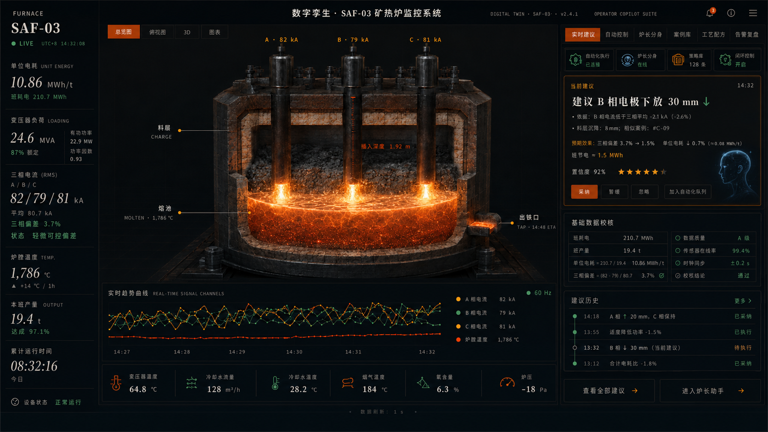Switch to 图表 view tab
The image size is (768, 432).
click(x=215, y=32)
